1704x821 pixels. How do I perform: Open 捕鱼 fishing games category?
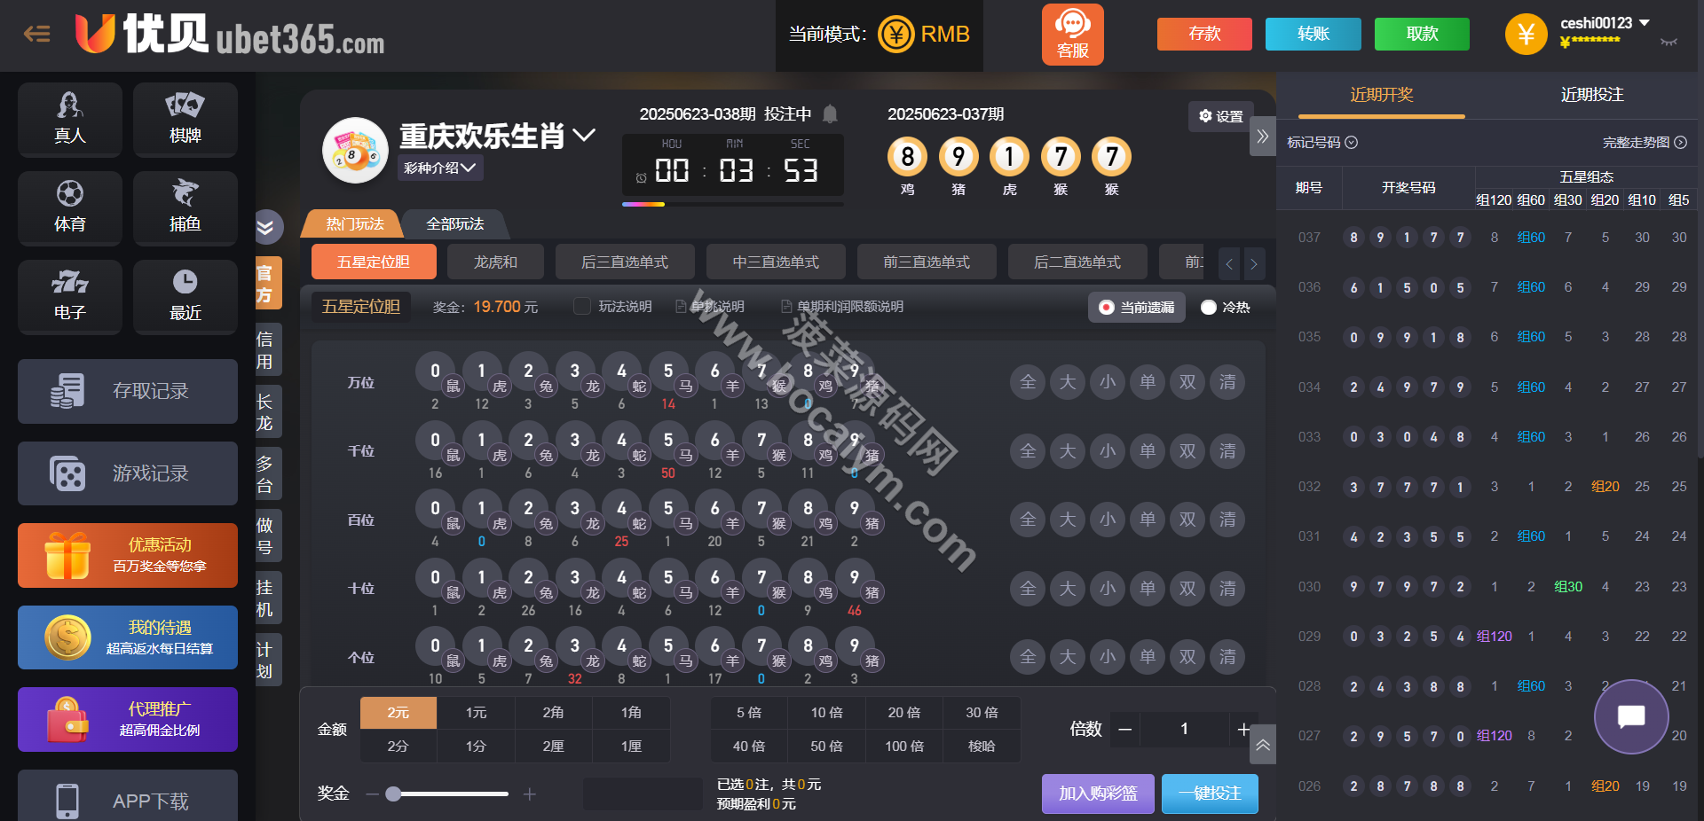pyautogui.click(x=185, y=207)
